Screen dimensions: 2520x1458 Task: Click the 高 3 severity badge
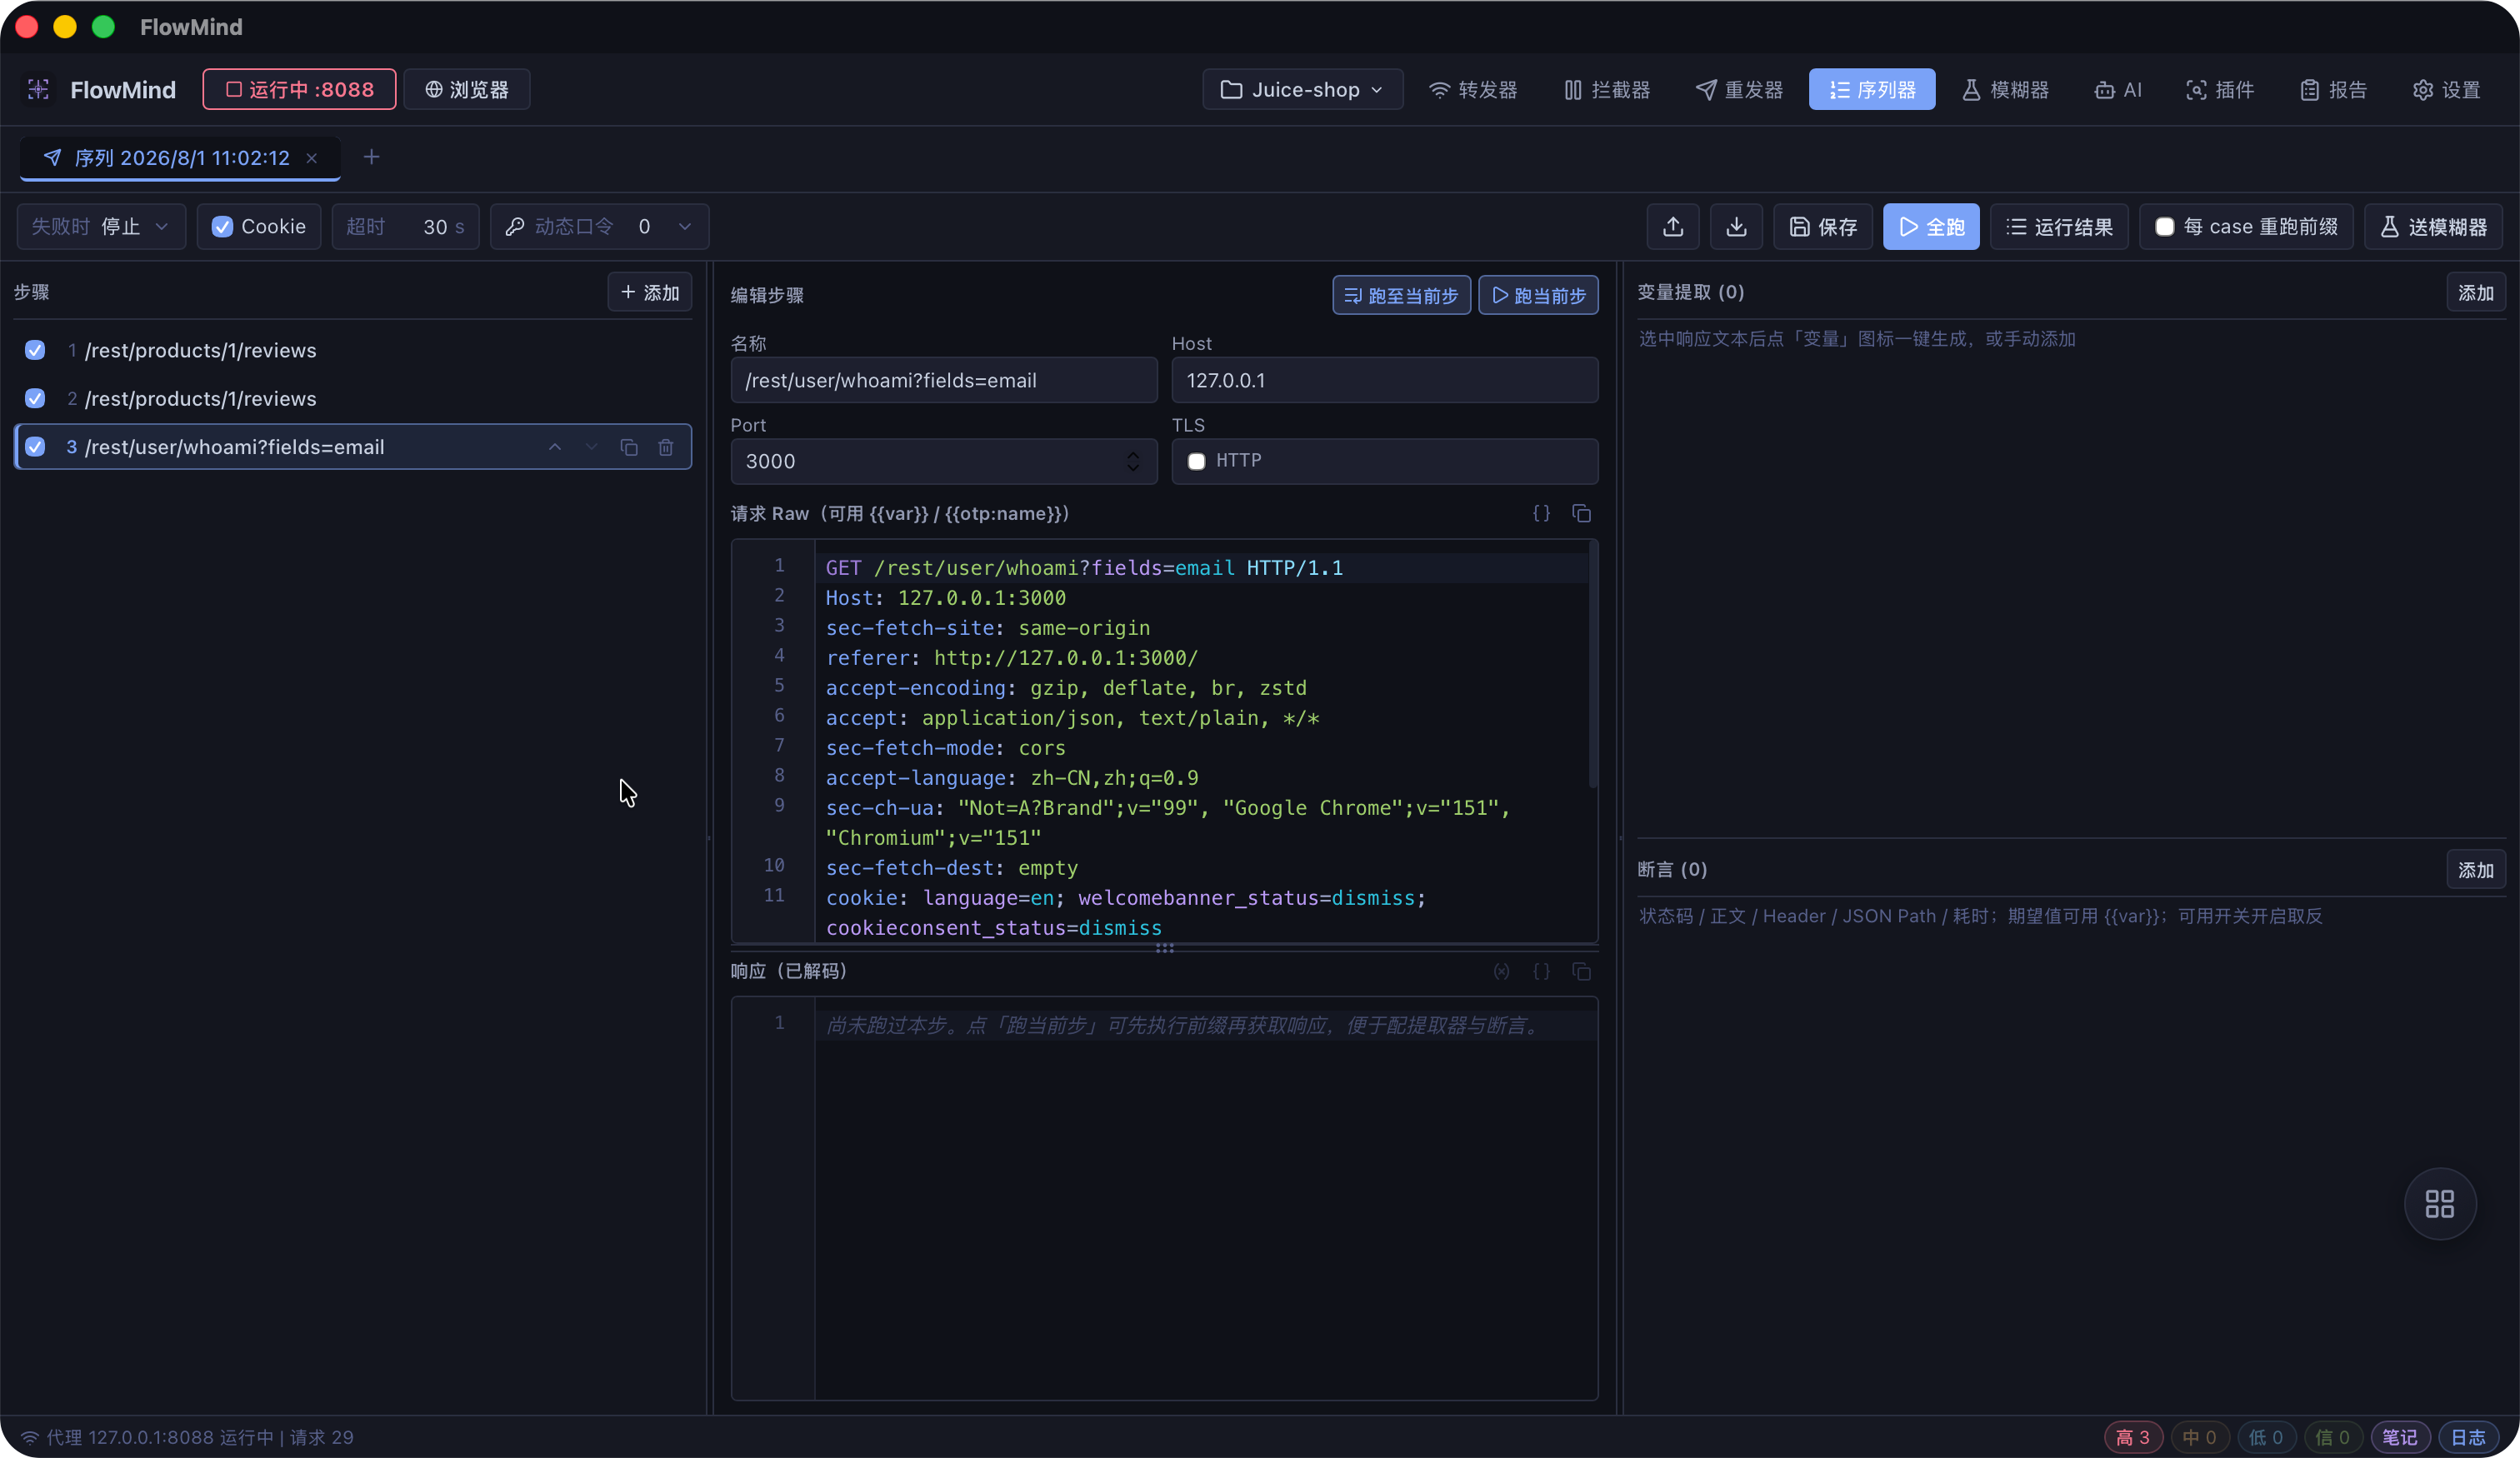(2132, 1437)
